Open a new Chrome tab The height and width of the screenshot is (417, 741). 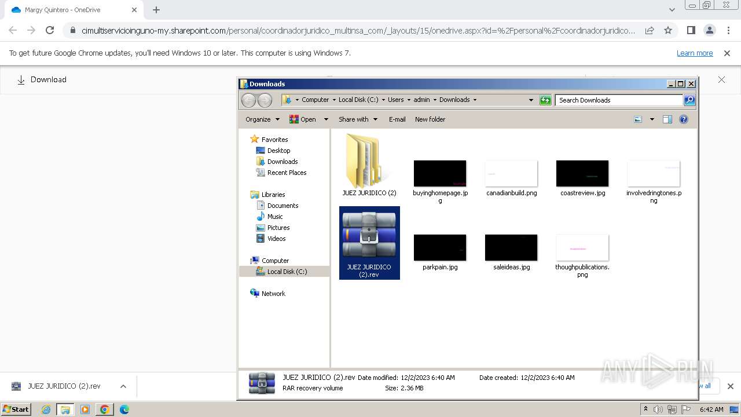click(156, 10)
